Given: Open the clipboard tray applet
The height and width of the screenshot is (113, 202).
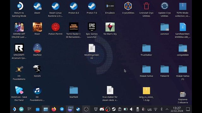Looking at the screenshot, I should point(120,109).
